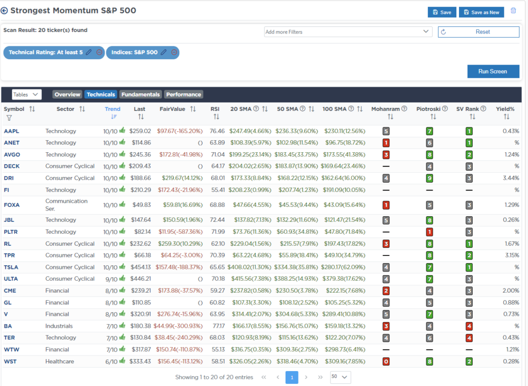Toggle the Trend column sort order
This screenshot has width=528, height=386.
(114, 117)
